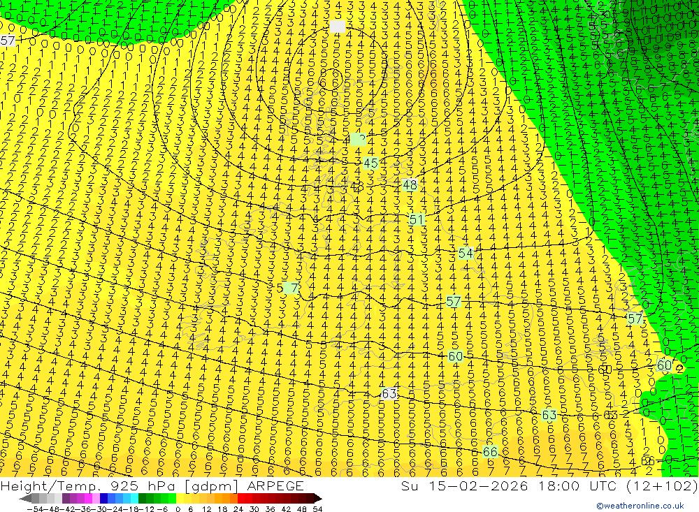
Task: Click the left arrow end of color scale
Action: pyautogui.click(x=25, y=498)
